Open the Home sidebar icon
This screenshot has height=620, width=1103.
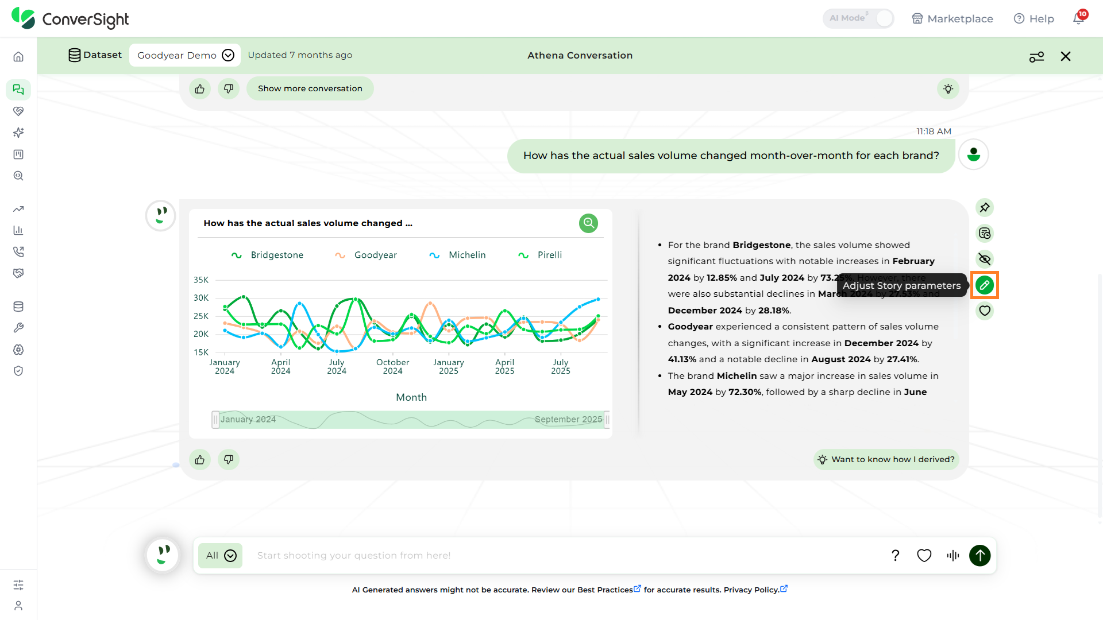tap(18, 56)
